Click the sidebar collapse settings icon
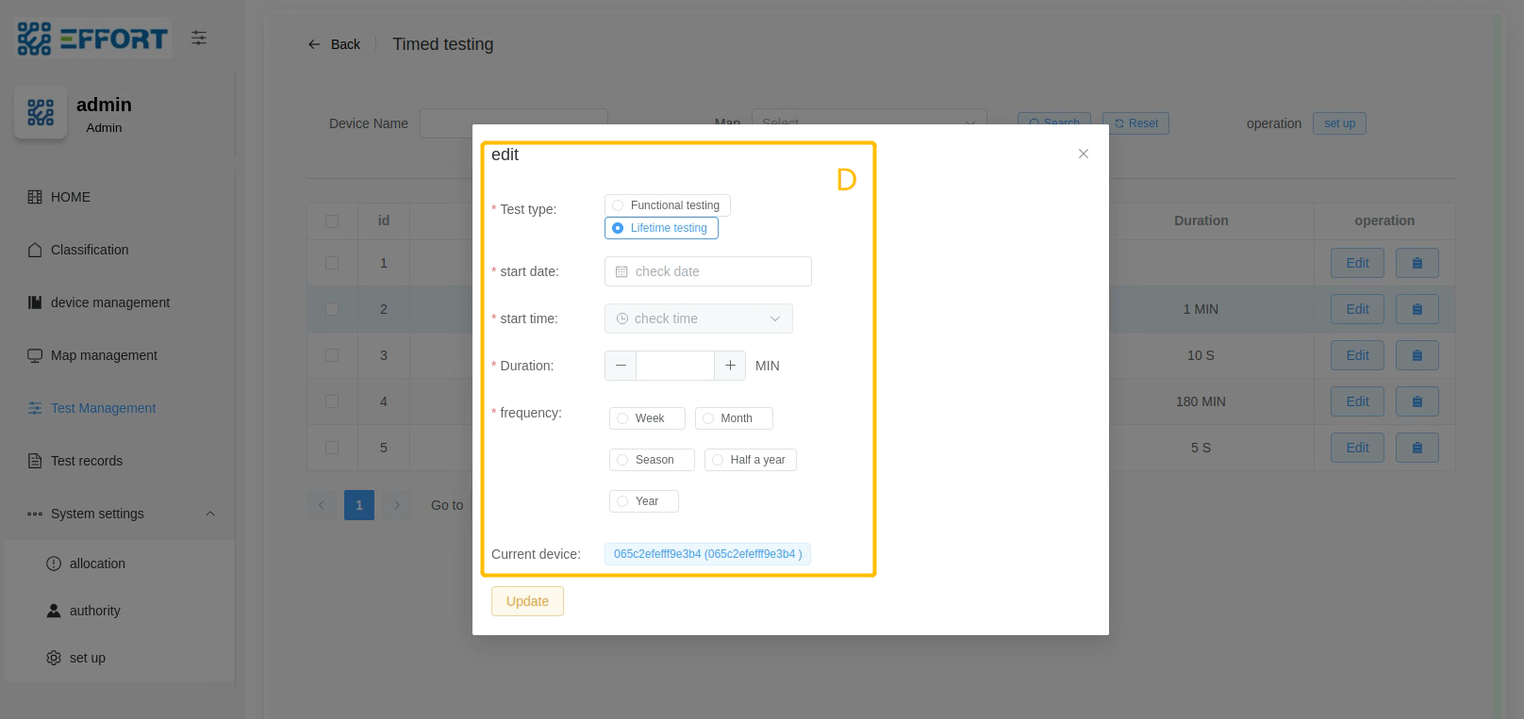 (x=199, y=38)
